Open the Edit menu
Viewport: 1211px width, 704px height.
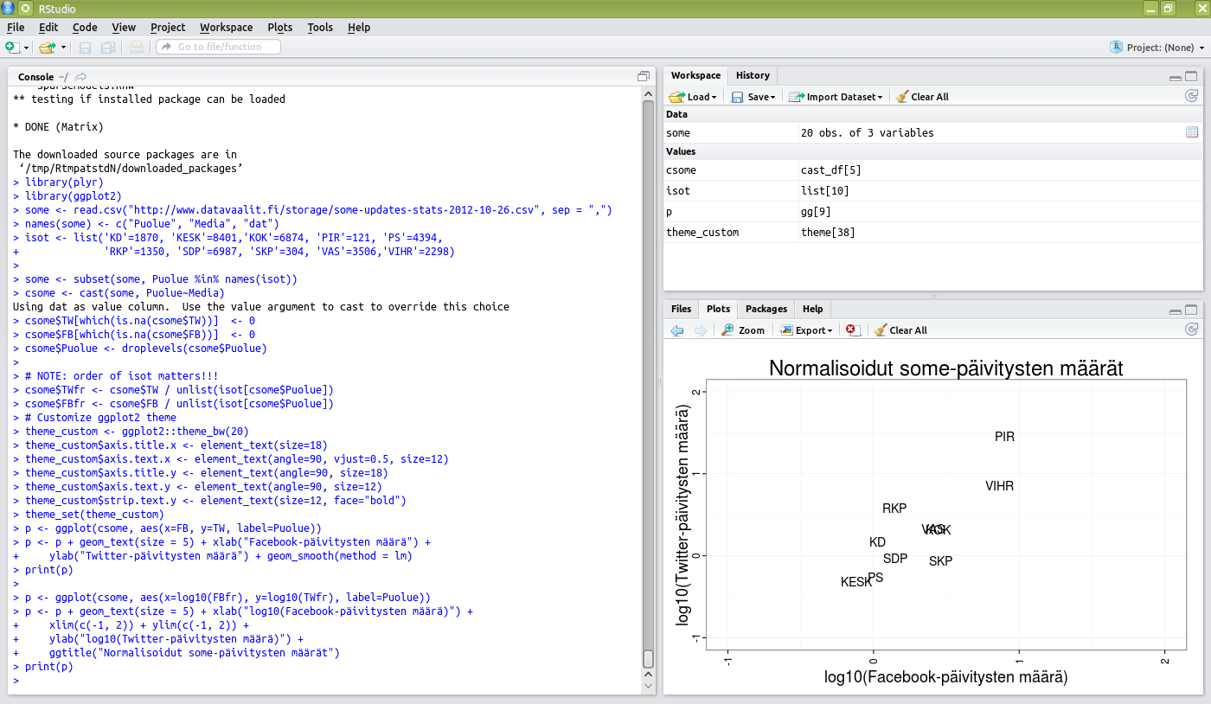(x=48, y=27)
